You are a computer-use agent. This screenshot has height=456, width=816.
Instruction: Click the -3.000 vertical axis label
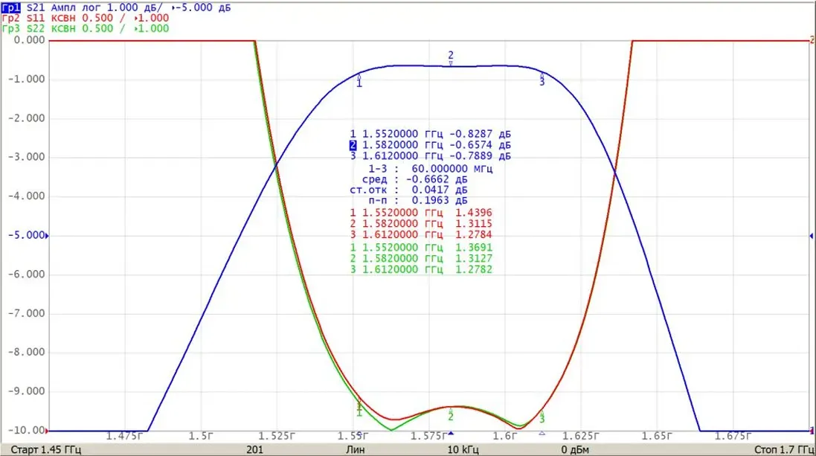tap(27, 157)
